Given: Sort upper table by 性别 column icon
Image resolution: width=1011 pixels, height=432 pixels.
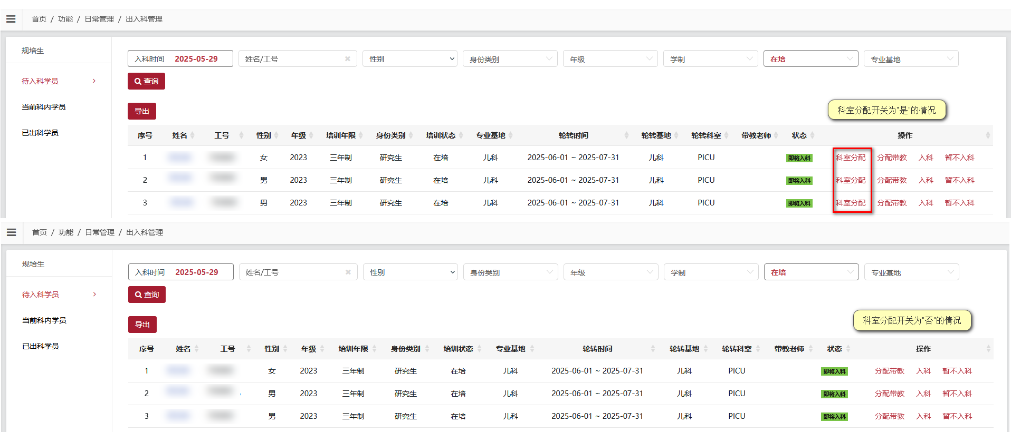Looking at the screenshot, I should (x=276, y=135).
